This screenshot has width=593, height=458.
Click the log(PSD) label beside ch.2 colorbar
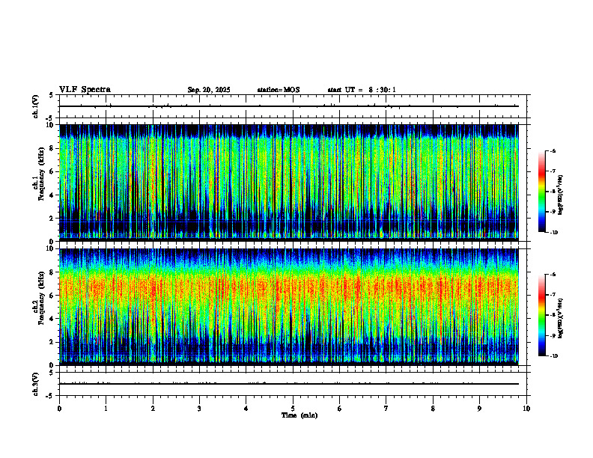[x=561, y=318]
